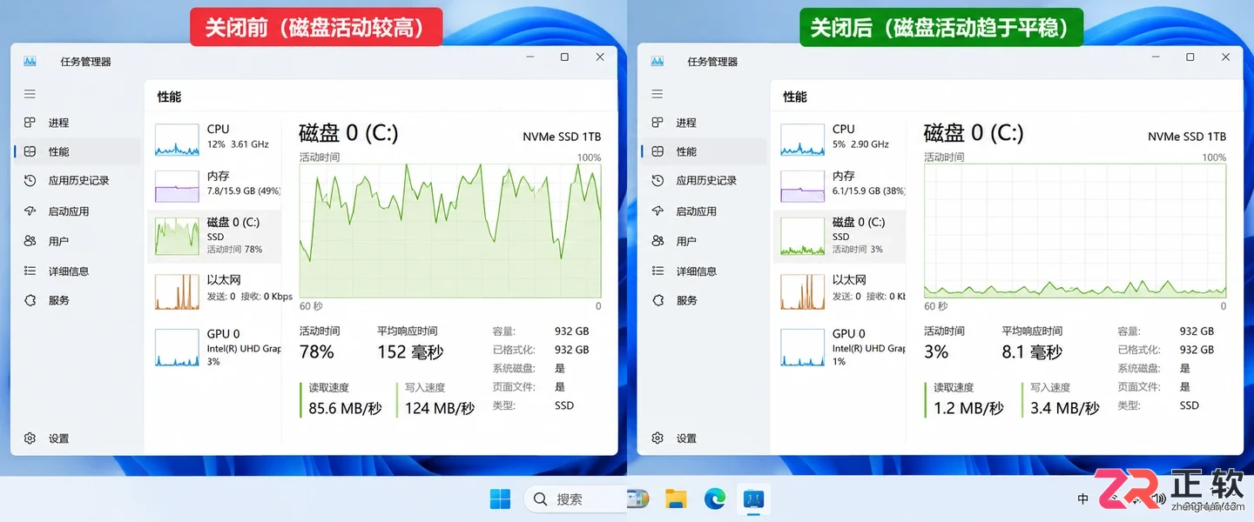Click 任务管理器 title icon in 关闭前 window

30,62
